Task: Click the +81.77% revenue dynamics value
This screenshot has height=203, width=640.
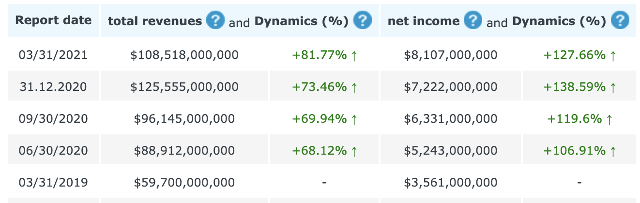Action: pyautogui.click(x=324, y=55)
